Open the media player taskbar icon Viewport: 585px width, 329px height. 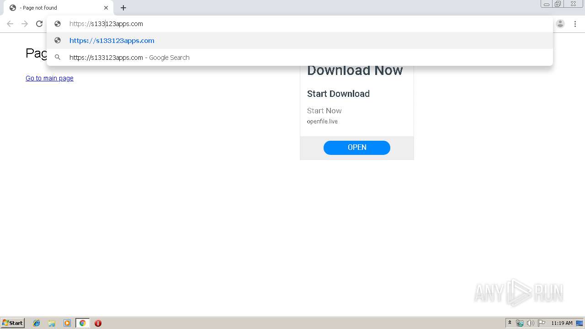point(67,323)
